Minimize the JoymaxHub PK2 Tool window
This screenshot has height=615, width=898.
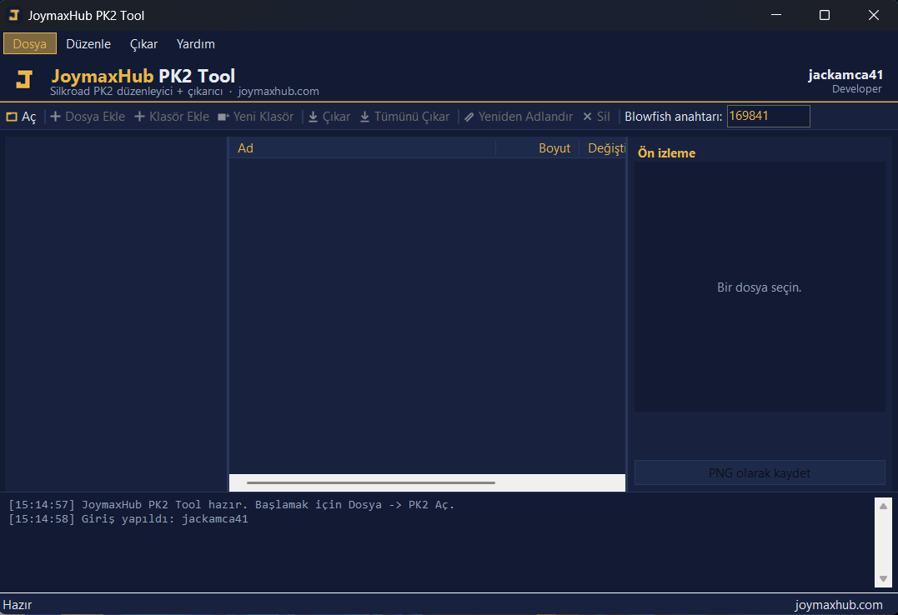click(x=776, y=15)
